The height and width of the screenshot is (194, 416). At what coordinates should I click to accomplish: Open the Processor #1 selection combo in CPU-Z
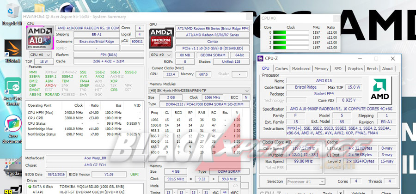click(306, 182)
